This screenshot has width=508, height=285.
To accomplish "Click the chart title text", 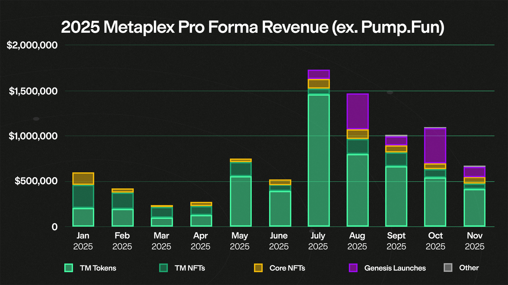I will pyautogui.click(x=252, y=27).
